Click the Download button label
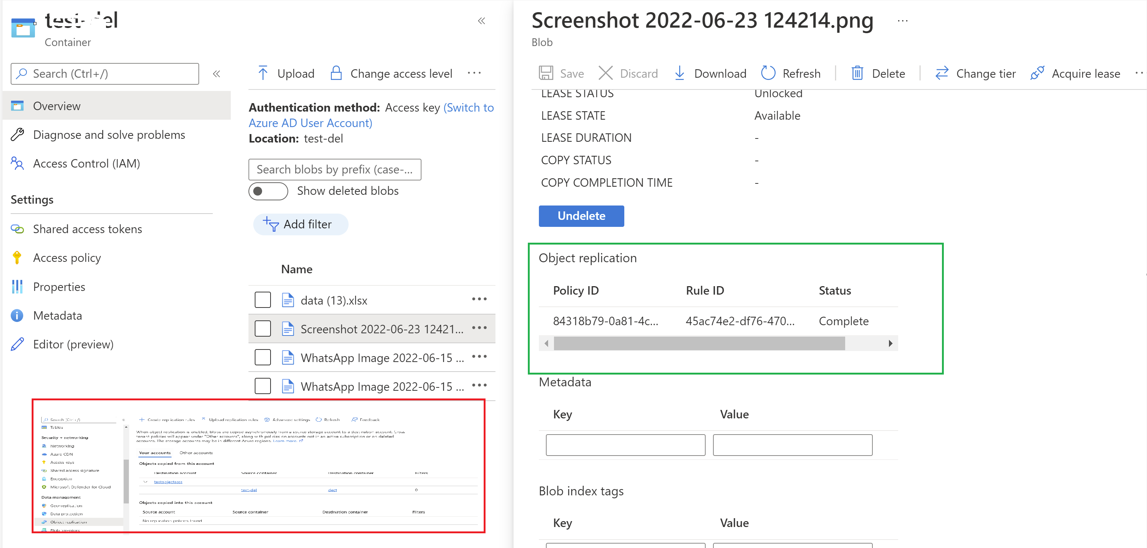This screenshot has width=1147, height=548. pos(720,74)
